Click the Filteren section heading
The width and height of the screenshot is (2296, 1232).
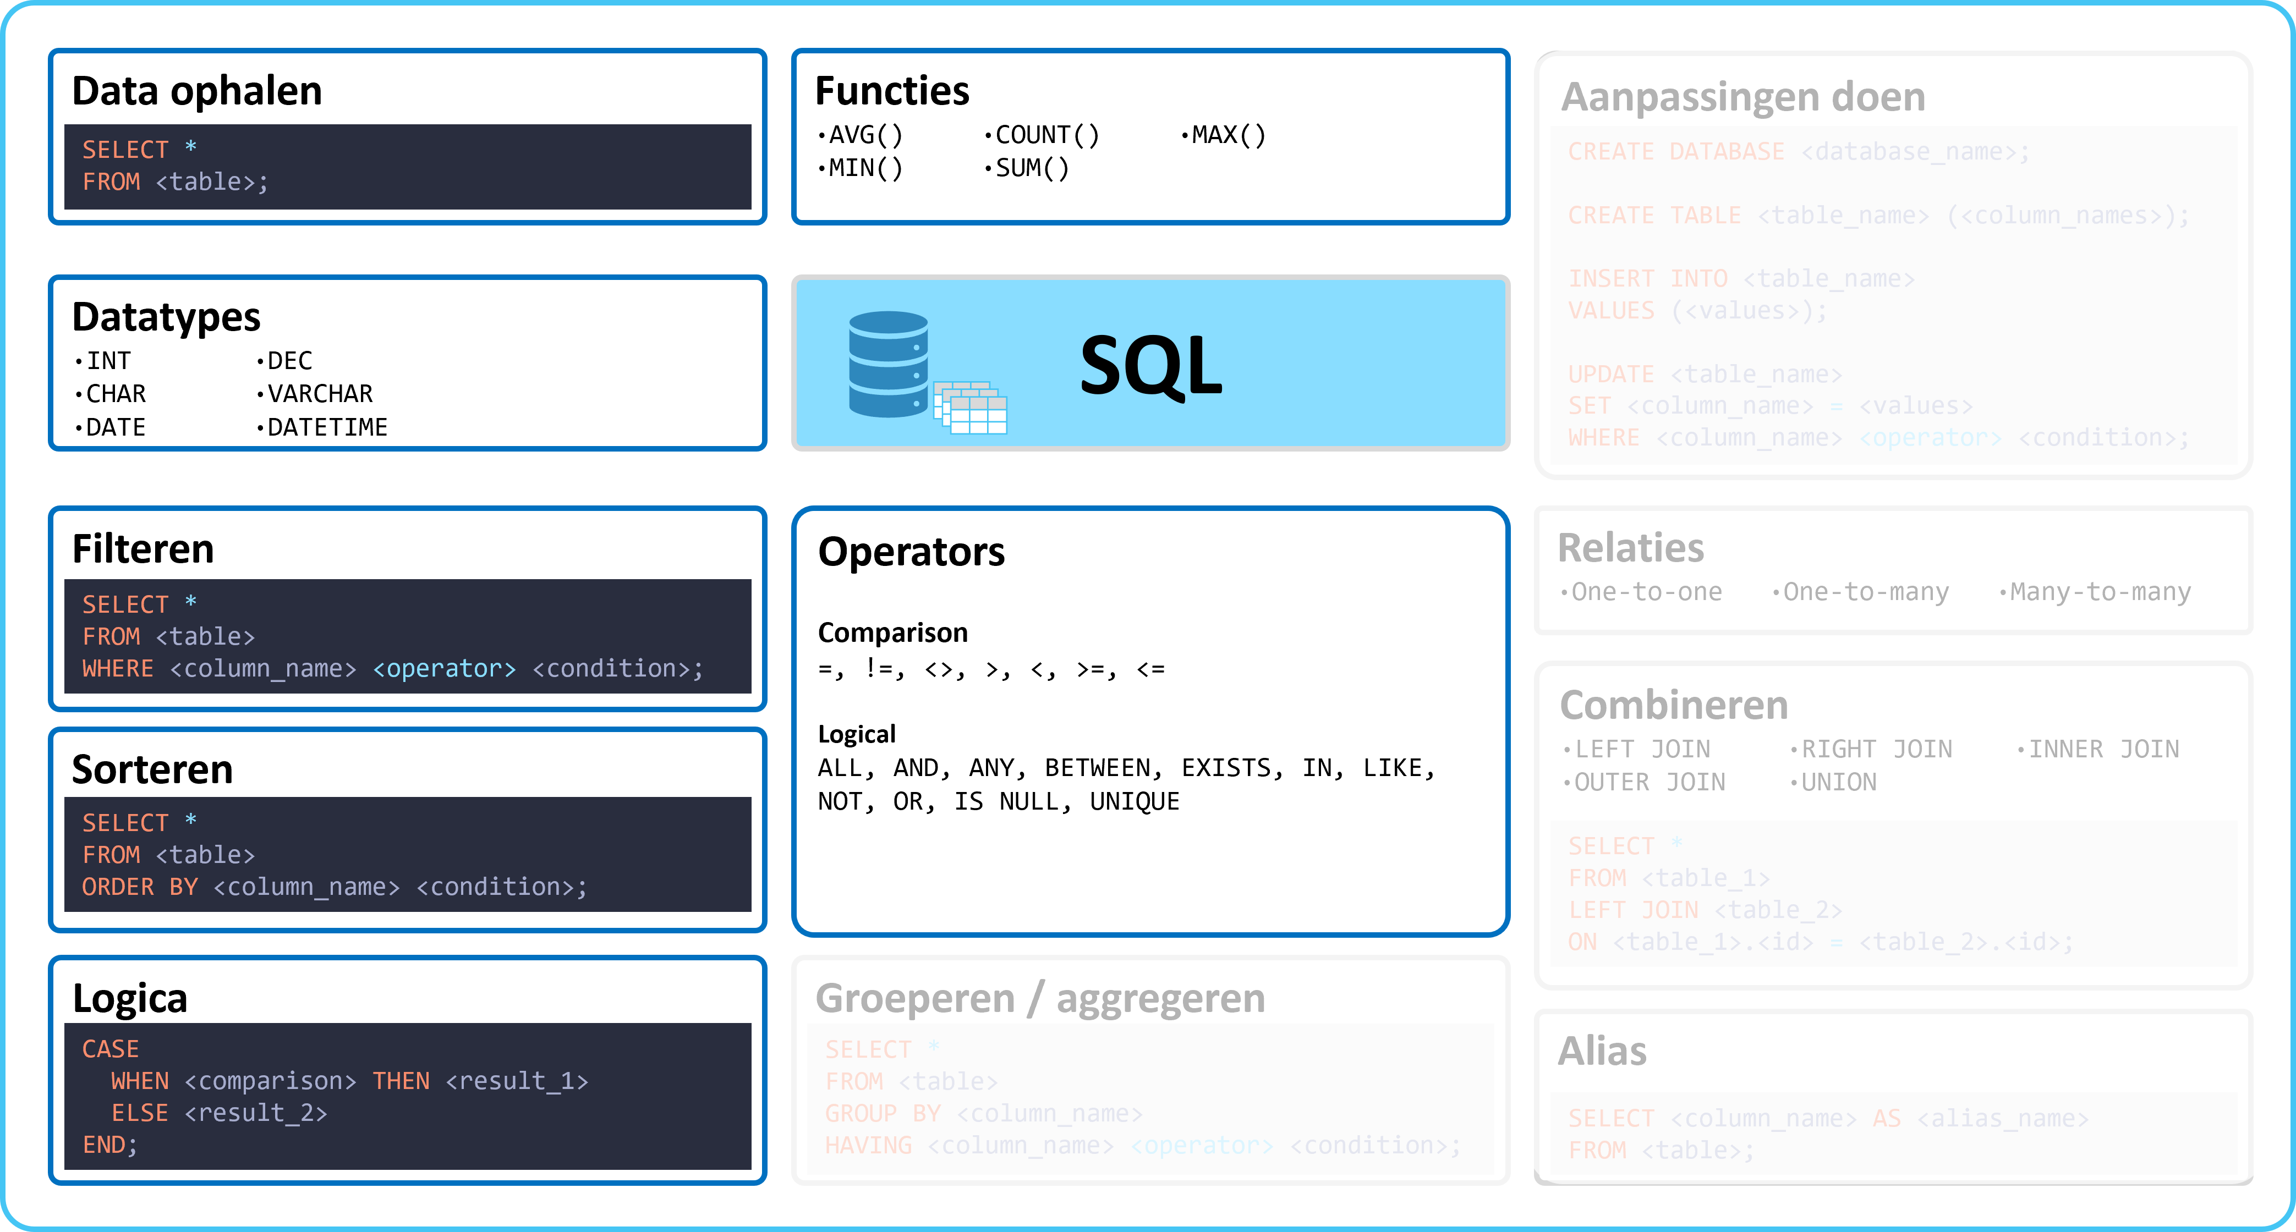coord(143,549)
